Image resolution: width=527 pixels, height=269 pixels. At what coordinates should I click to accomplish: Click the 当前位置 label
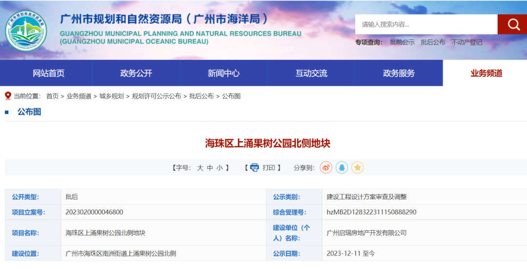click(27, 96)
